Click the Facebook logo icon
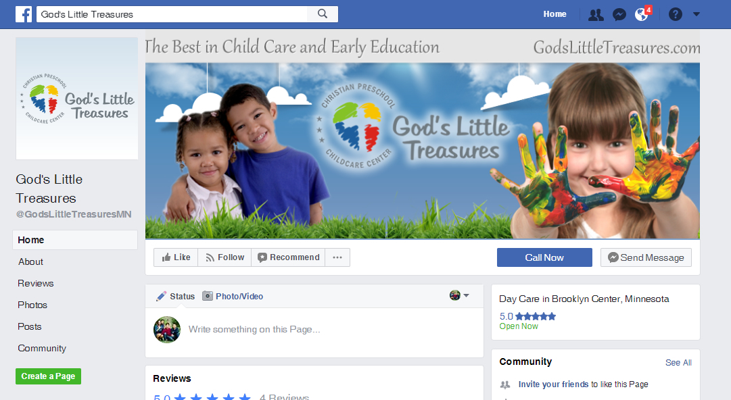Screen dimensions: 731x400 click(x=24, y=14)
